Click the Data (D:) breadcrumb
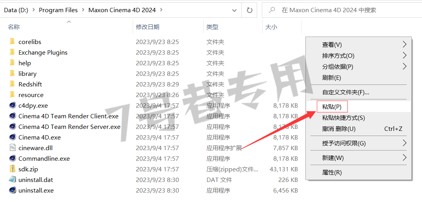The image size is (422, 202). (16, 10)
